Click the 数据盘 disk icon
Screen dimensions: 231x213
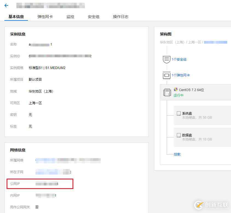click(x=178, y=135)
